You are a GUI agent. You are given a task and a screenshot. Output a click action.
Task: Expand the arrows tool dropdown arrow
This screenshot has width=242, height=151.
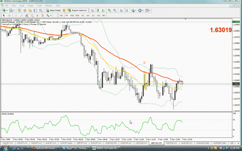51,15
